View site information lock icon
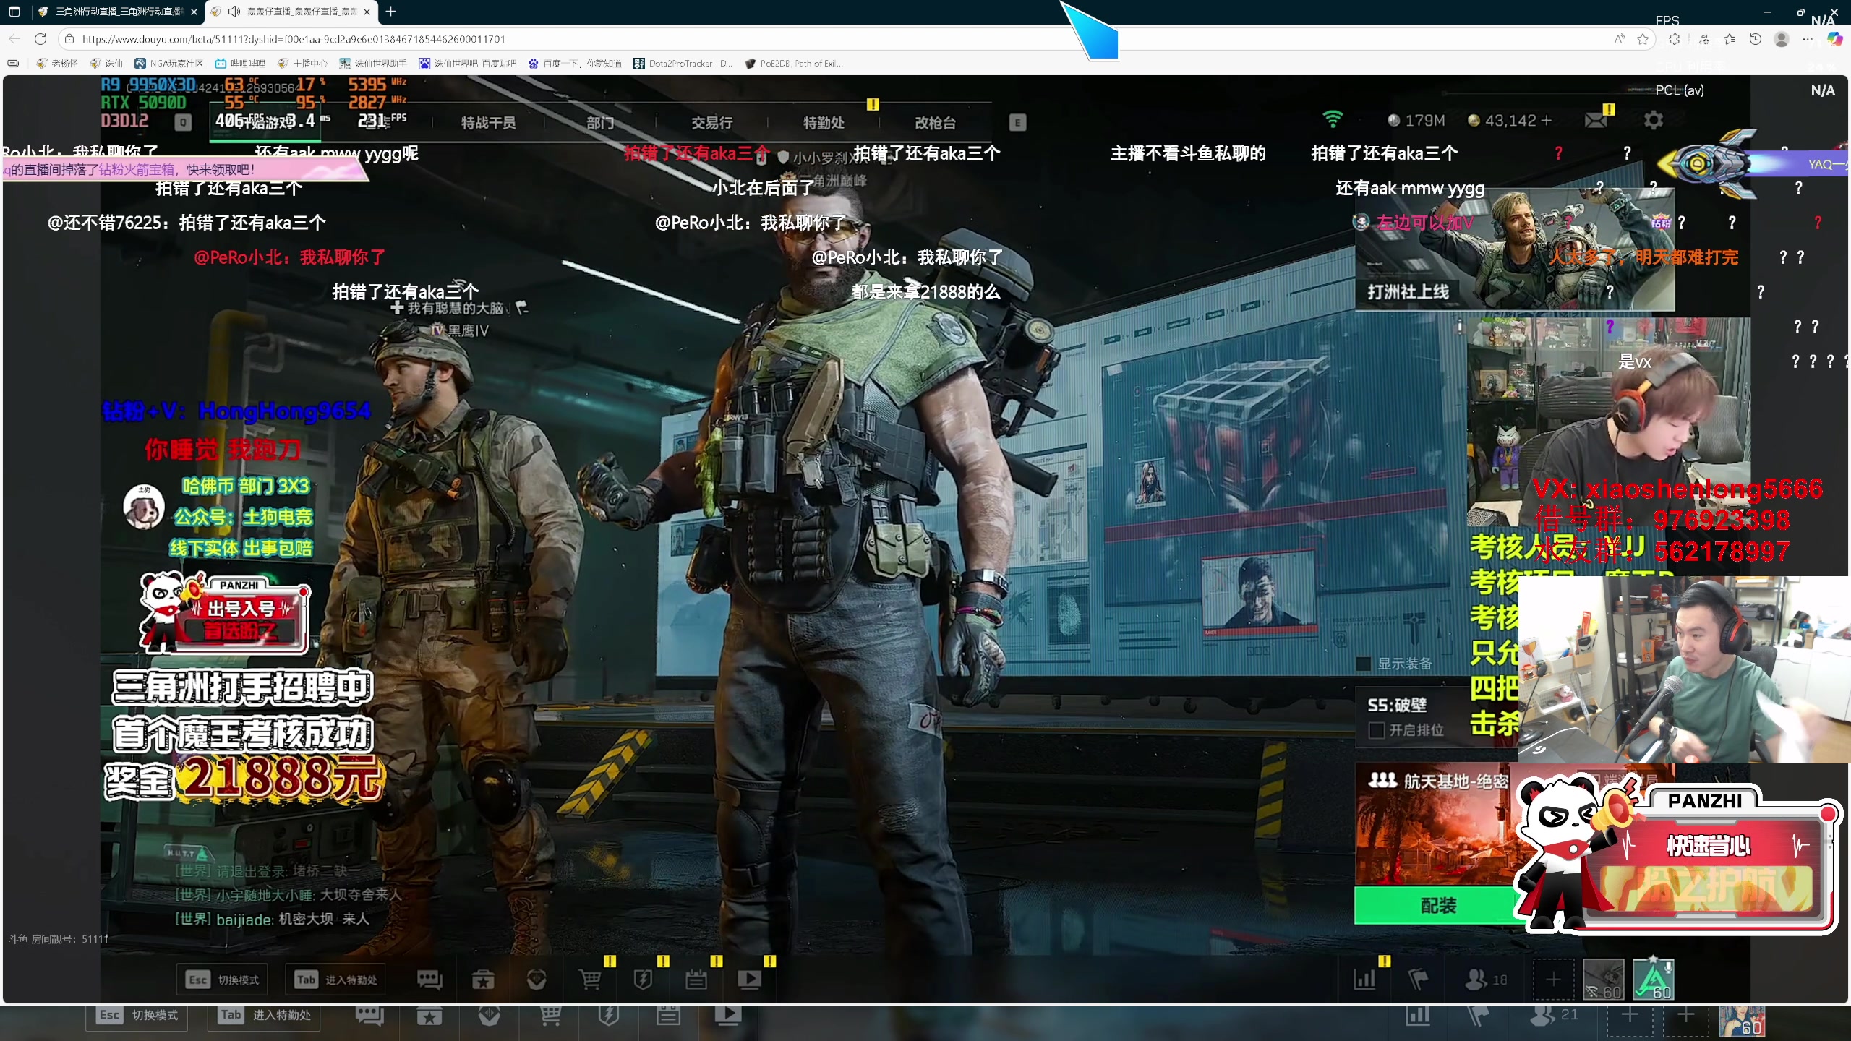This screenshot has width=1851, height=1041. pyautogui.click(x=69, y=39)
